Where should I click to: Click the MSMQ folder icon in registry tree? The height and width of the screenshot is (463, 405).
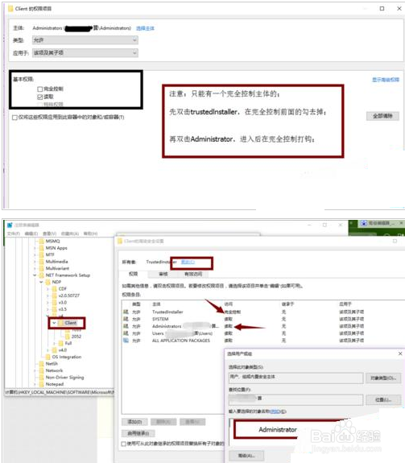pyautogui.click(x=41, y=241)
